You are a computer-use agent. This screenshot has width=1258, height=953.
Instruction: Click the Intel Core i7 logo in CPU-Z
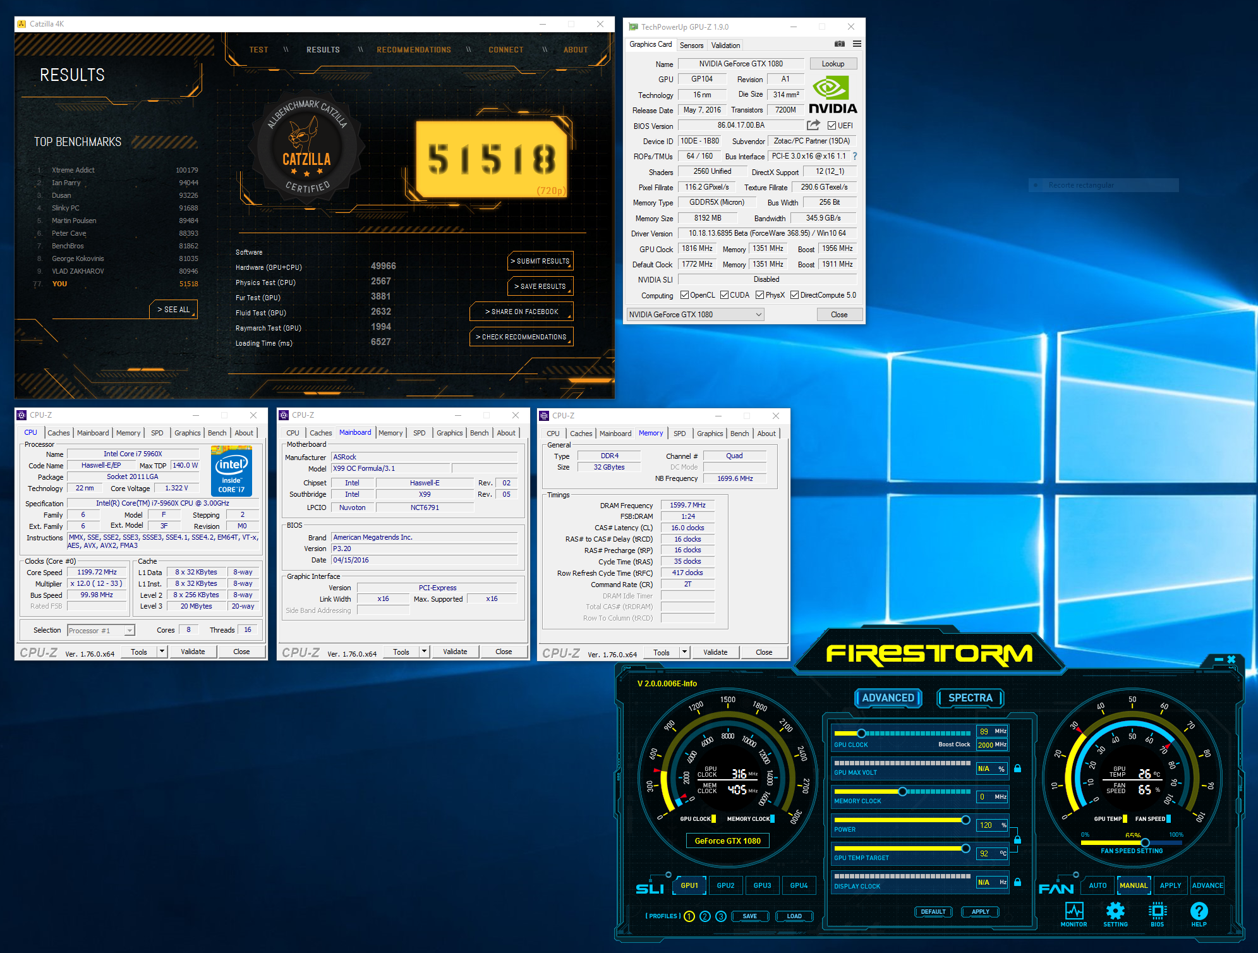[231, 471]
